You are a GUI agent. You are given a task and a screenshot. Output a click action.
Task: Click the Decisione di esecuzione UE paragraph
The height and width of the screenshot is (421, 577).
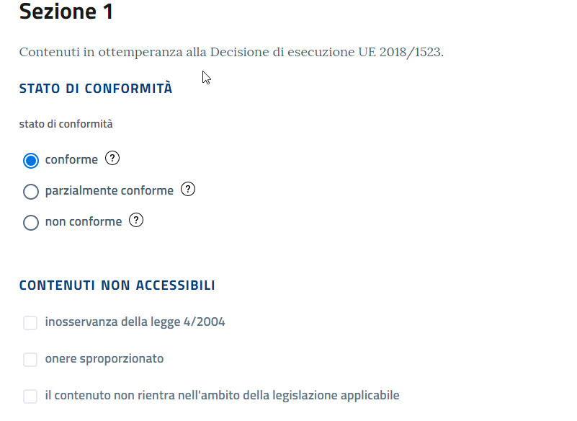pyautogui.click(x=231, y=52)
